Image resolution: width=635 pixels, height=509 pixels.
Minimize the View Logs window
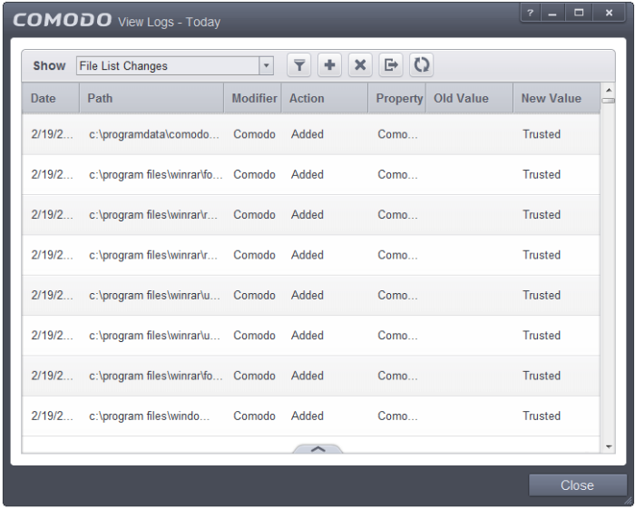pyautogui.click(x=552, y=13)
